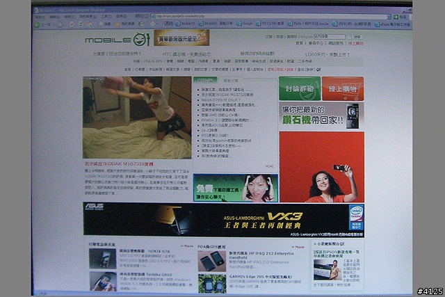445x297 pixels.
Task: Open the GARMIN Edge 705 article title
Action: [x=261, y=276]
